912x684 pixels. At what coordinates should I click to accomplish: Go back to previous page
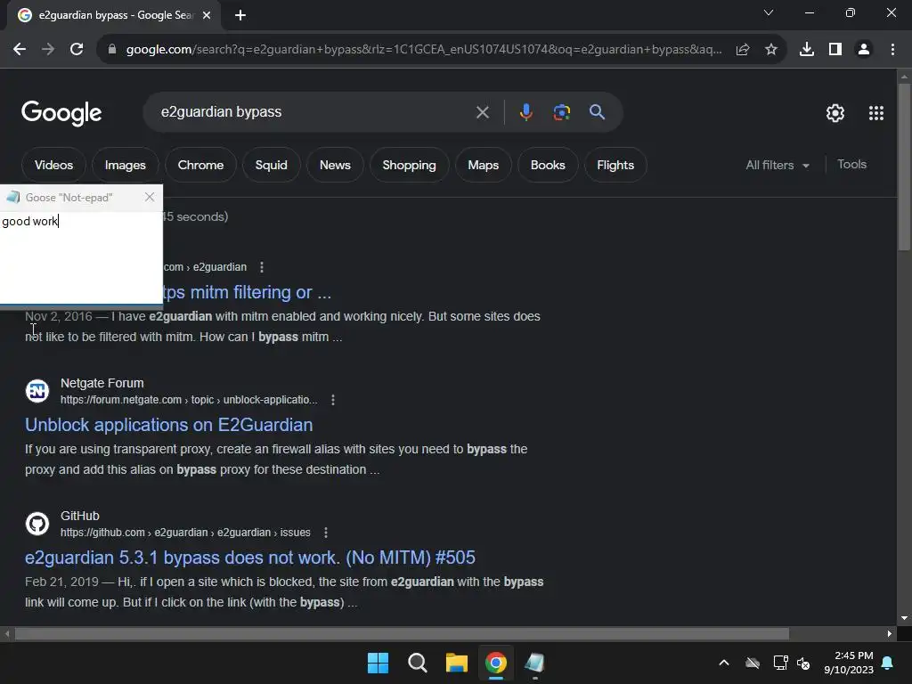[x=20, y=50]
